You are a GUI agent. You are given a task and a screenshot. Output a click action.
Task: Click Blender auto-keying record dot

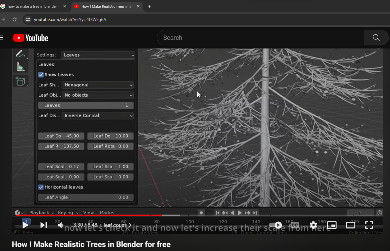201,213
